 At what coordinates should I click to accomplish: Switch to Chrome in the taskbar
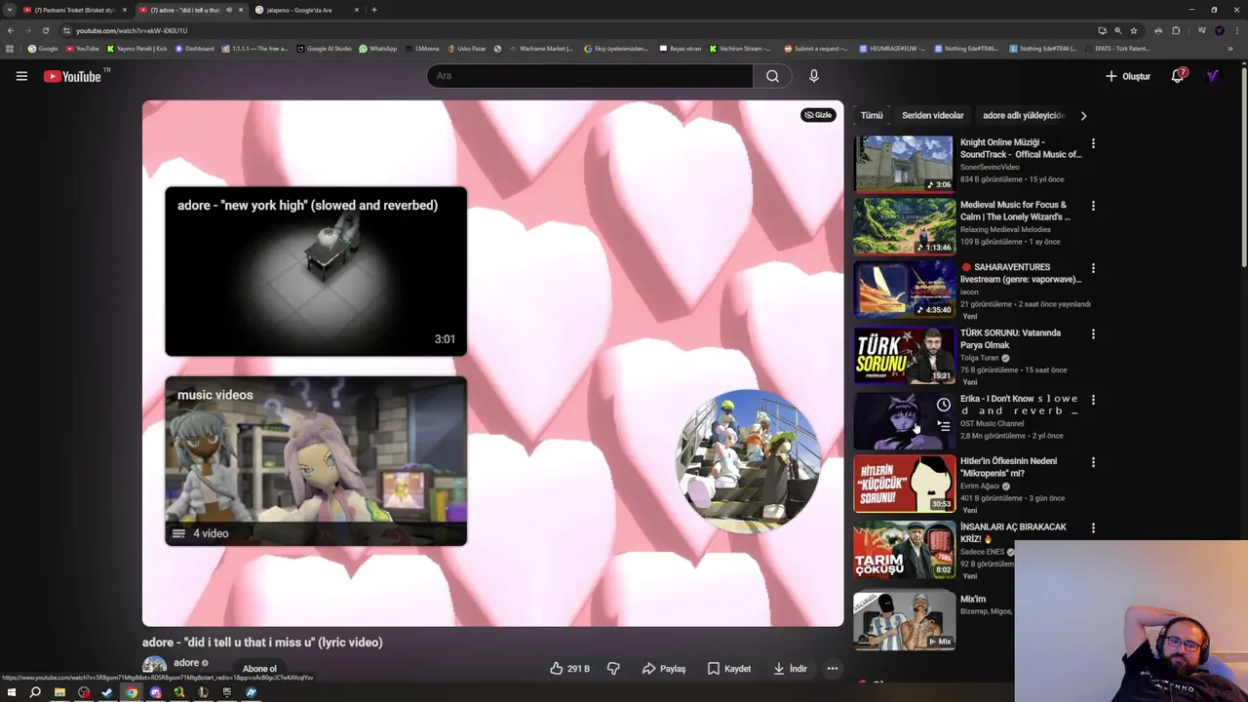tap(132, 692)
